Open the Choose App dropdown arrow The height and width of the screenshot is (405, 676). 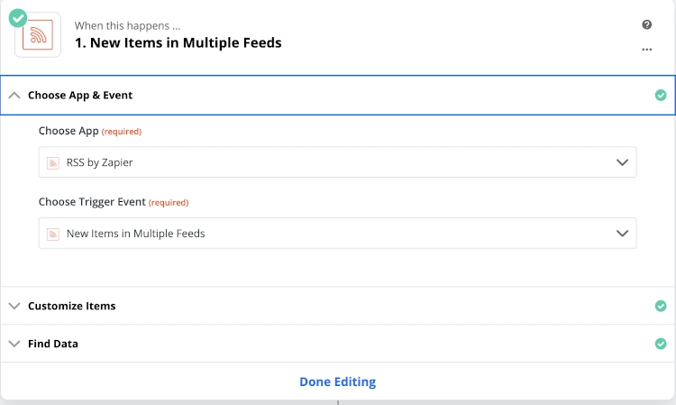click(621, 162)
